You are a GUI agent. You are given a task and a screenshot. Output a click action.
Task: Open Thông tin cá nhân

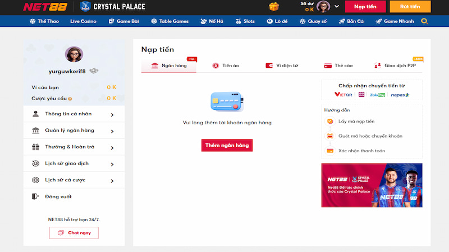(74, 114)
